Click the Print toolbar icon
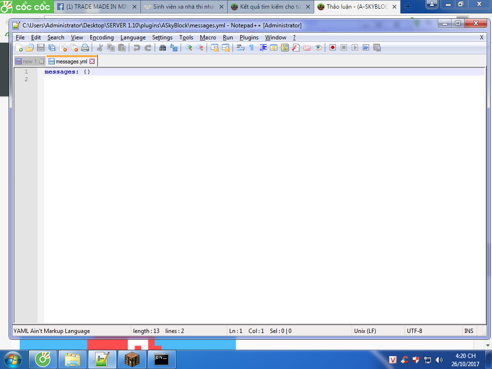Viewport: 492px width, 369px height. coord(85,48)
